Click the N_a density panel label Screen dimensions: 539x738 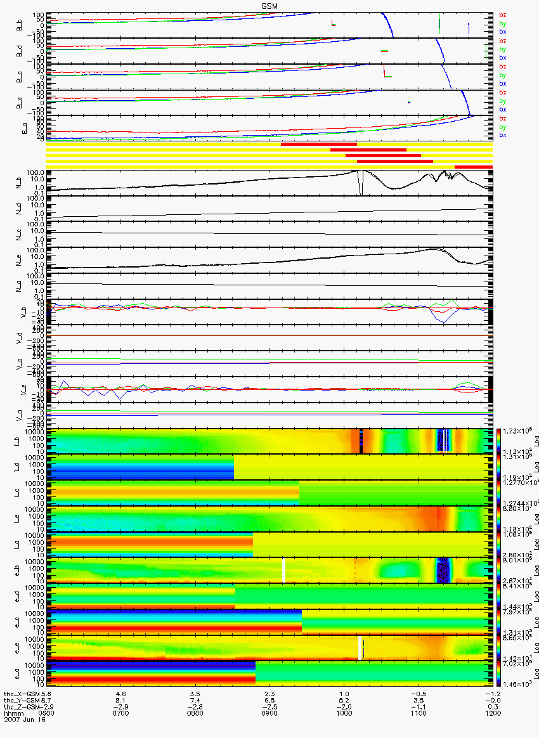pyautogui.click(x=19, y=285)
